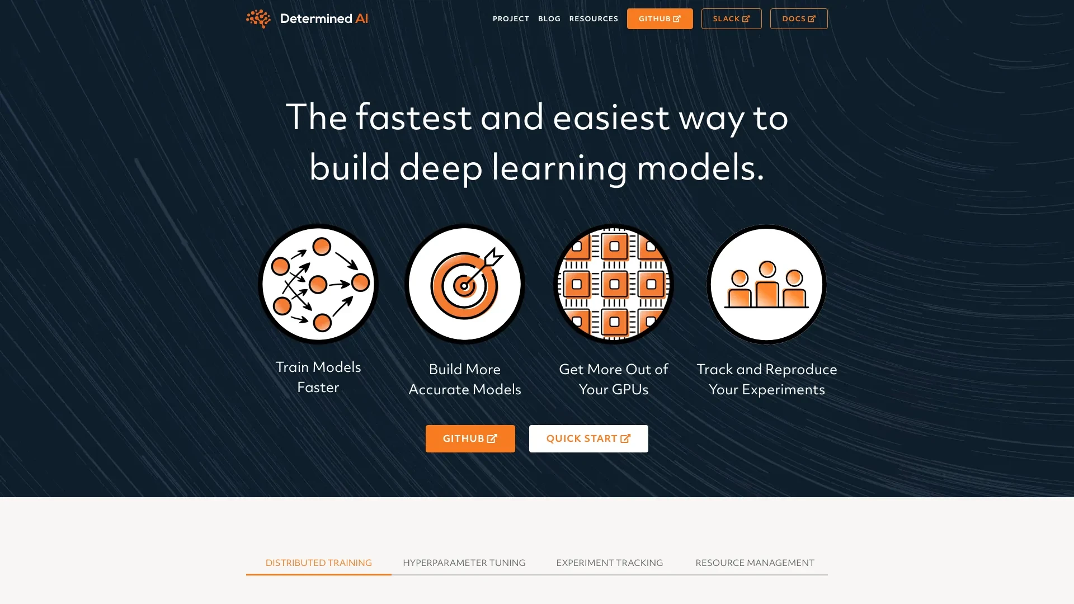Navigate to the BLOG menu item

[549, 18]
